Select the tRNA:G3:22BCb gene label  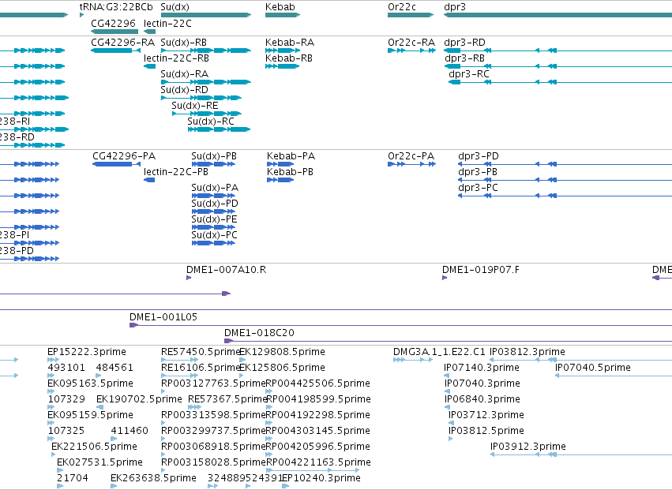point(116,7)
